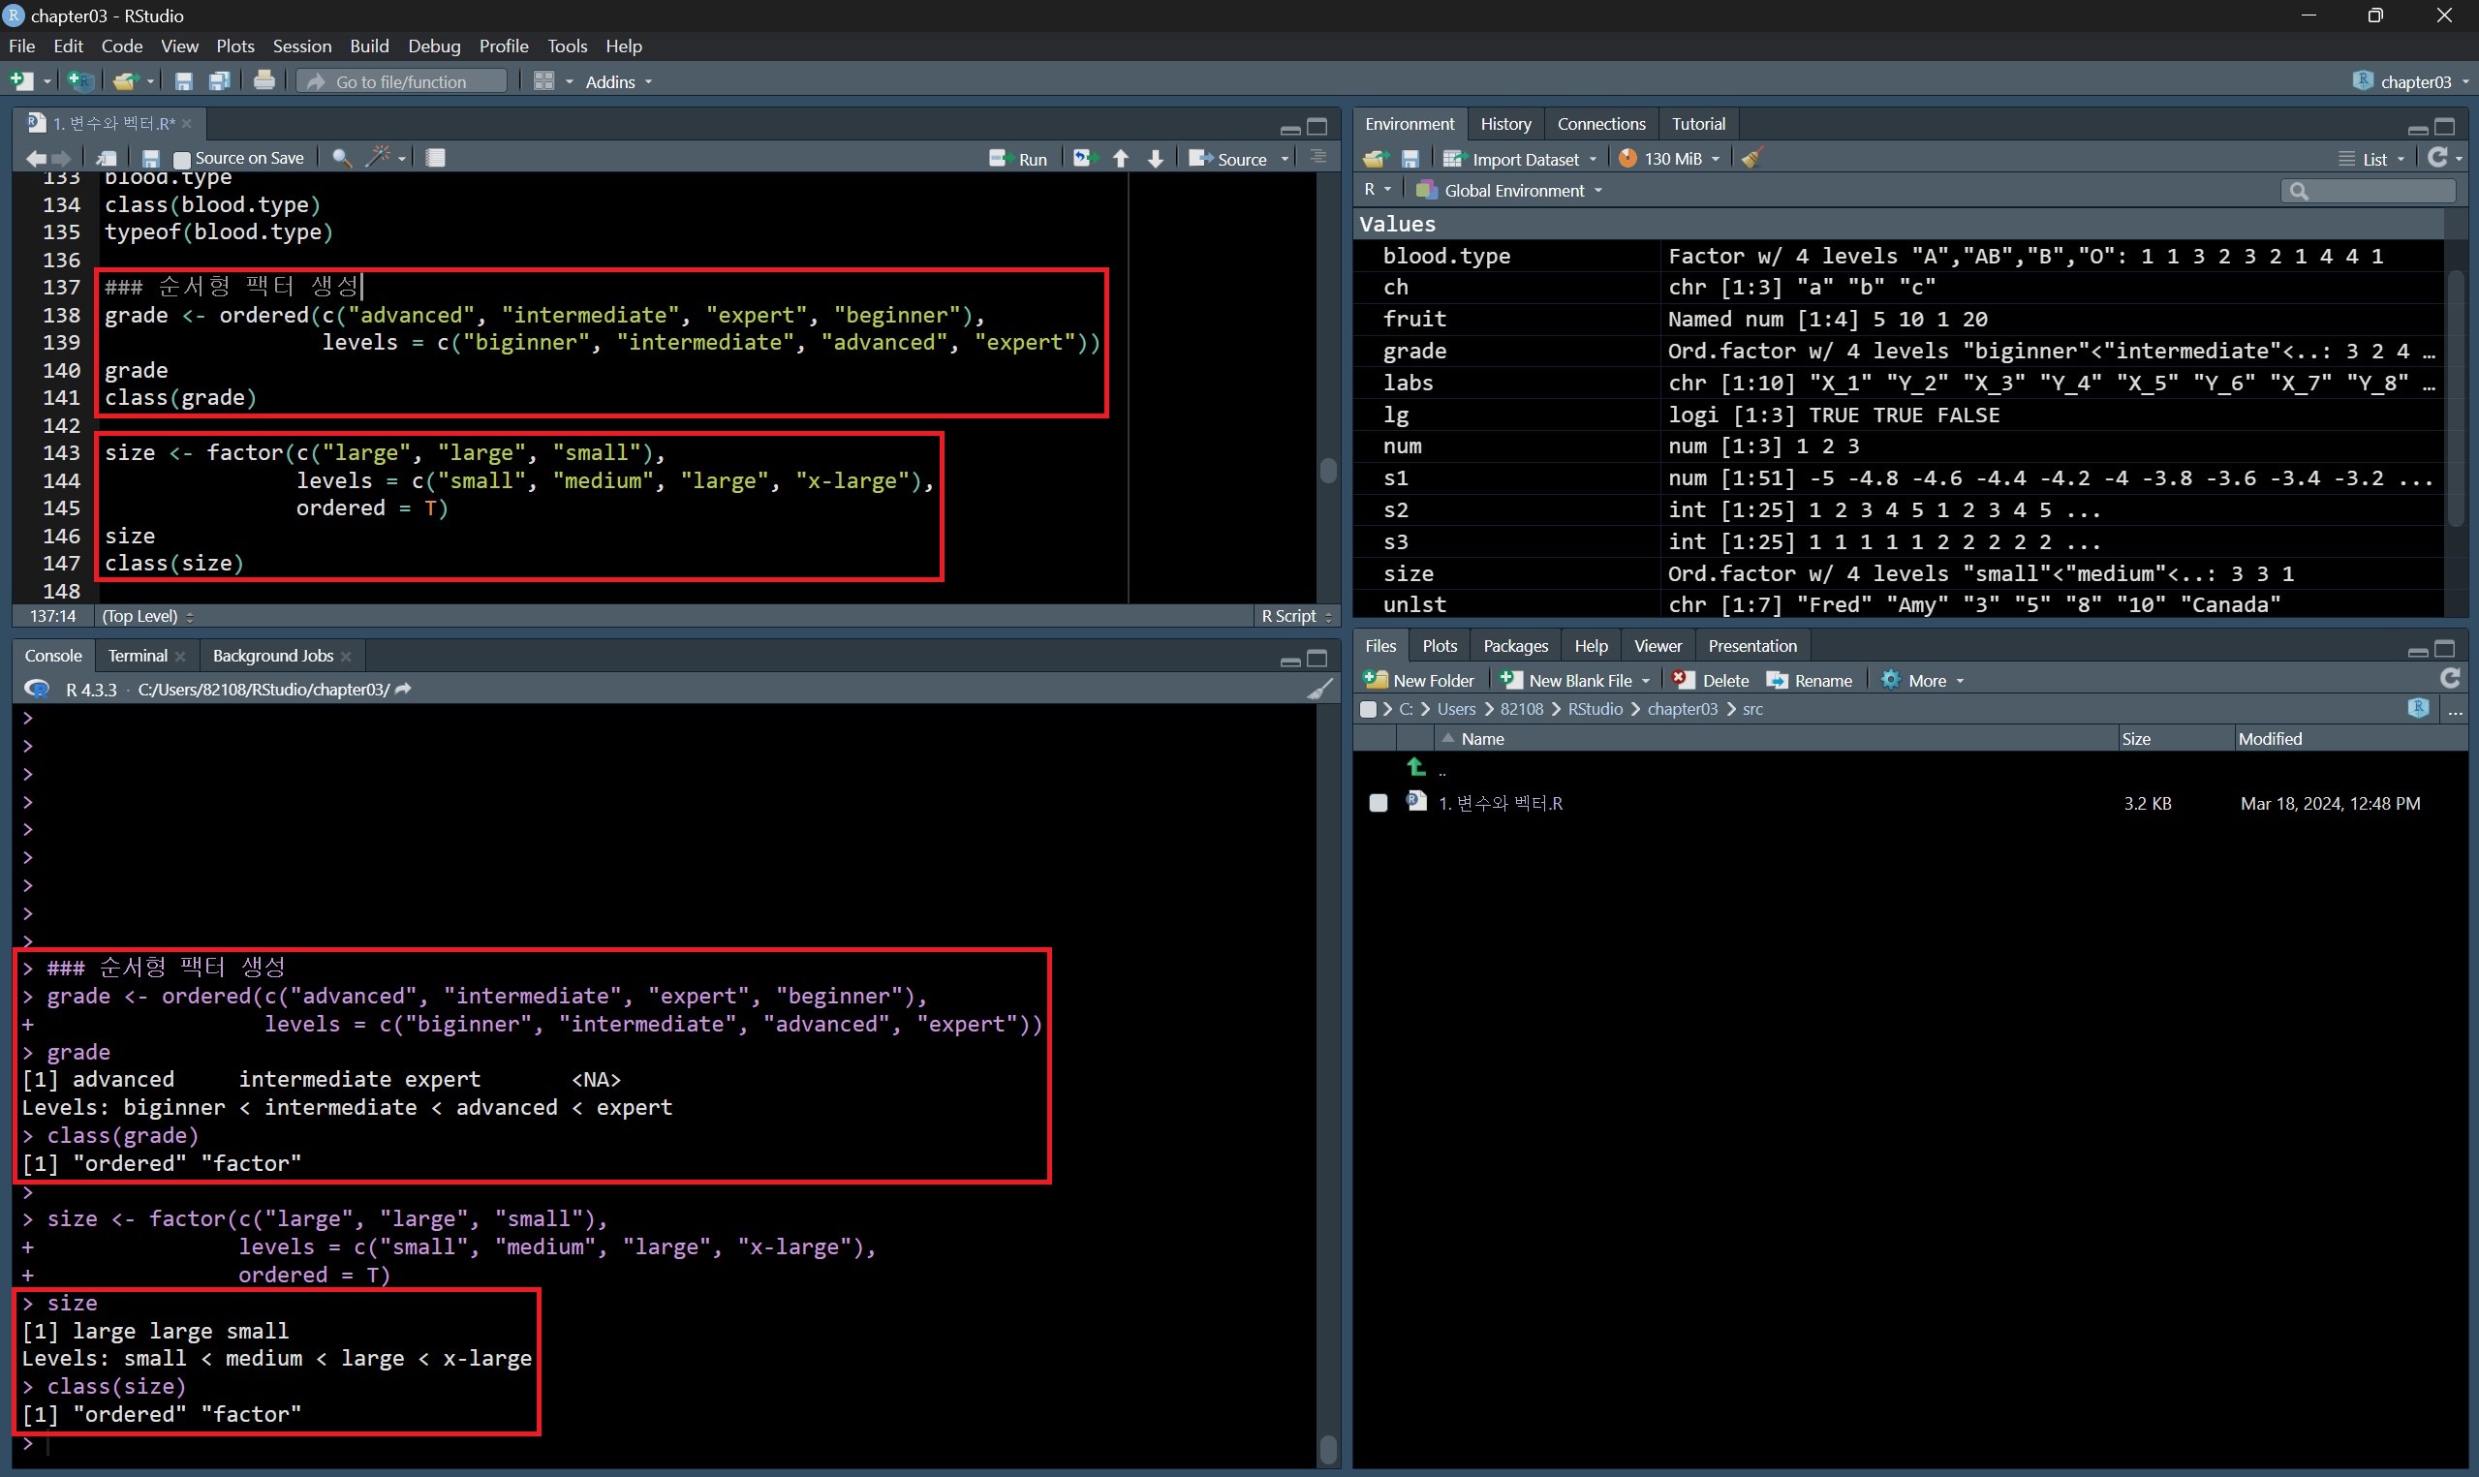Open the Import Dataset dropdown
Screen dimensions: 2479x1477
click(1522, 158)
